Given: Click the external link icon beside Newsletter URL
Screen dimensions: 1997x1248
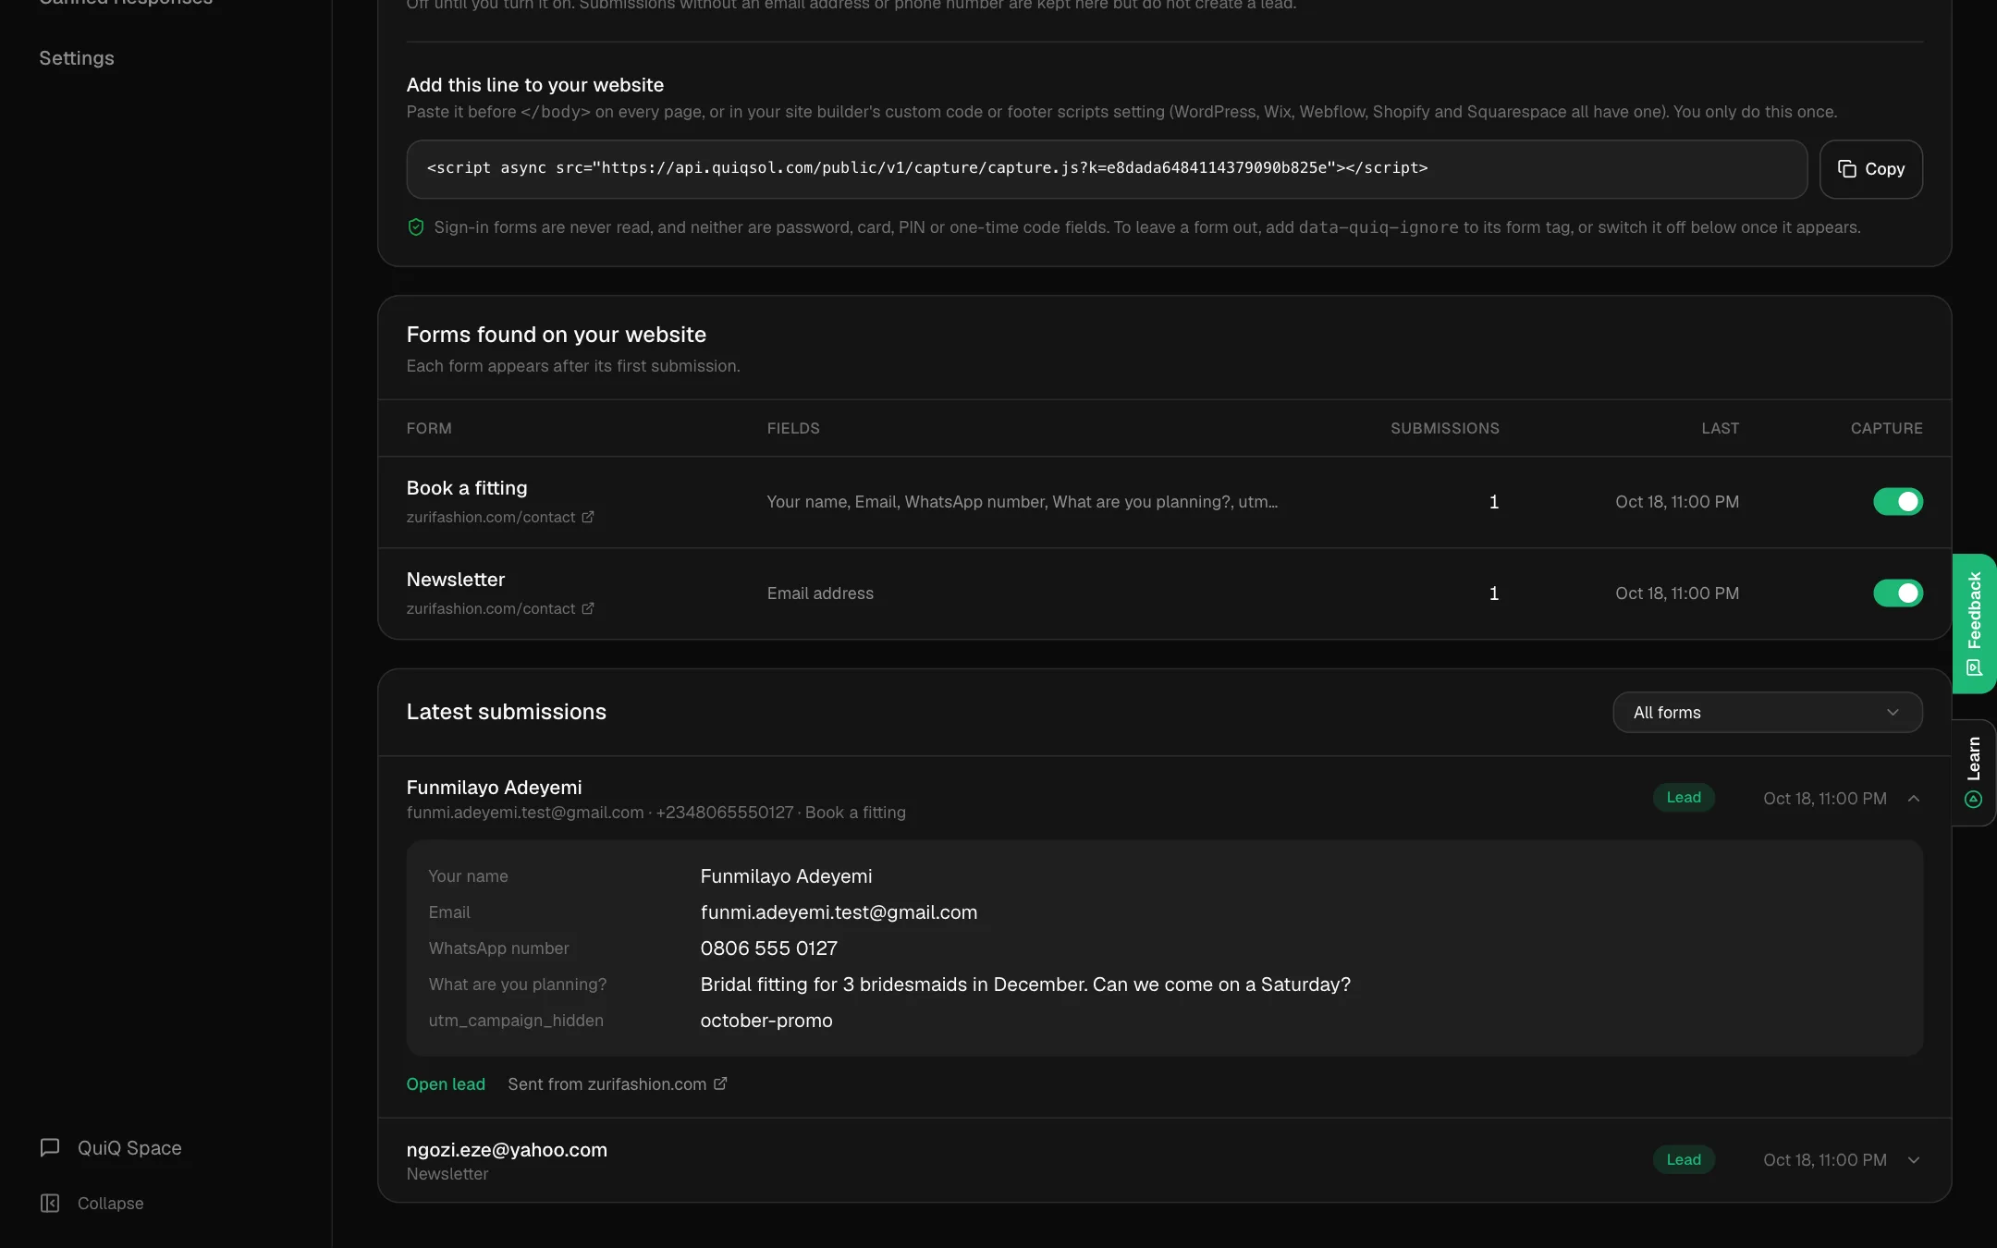Looking at the screenshot, I should point(587,608).
